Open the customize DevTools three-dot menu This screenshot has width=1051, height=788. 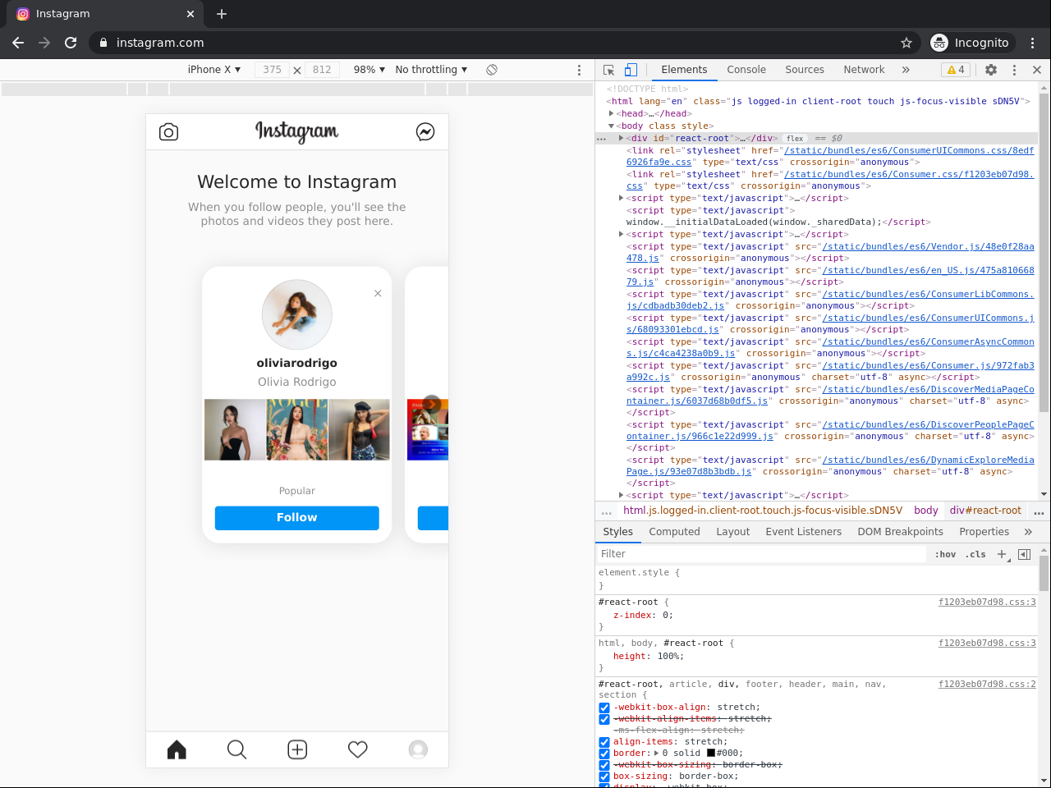(1014, 70)
